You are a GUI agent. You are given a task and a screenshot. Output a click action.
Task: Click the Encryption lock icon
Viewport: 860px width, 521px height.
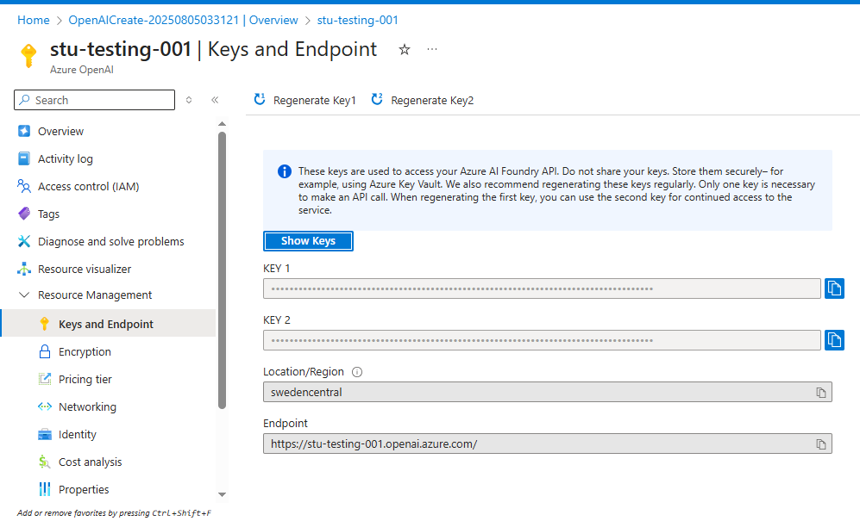tap(45, 351)
